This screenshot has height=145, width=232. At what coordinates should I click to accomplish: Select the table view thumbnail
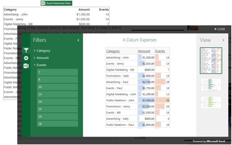pos(211,60)
